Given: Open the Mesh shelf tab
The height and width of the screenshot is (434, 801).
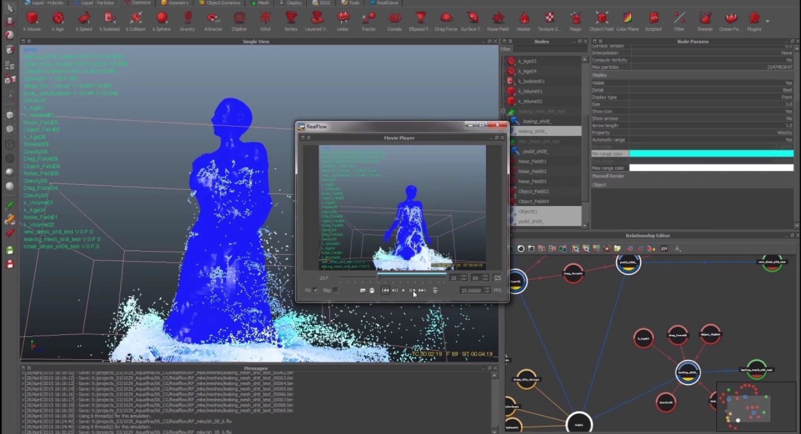Looking at the screenshot, I should click(259, 3).
